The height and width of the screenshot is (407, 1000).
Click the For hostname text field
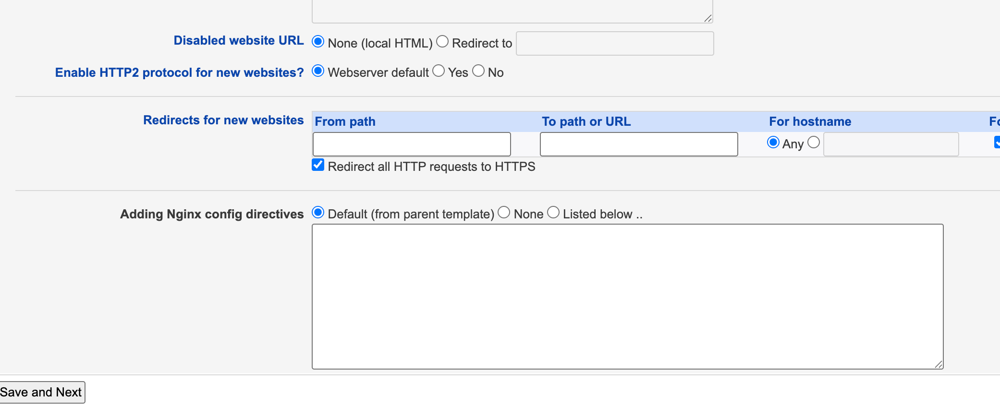pyautogui.click(x=891, y=144)
